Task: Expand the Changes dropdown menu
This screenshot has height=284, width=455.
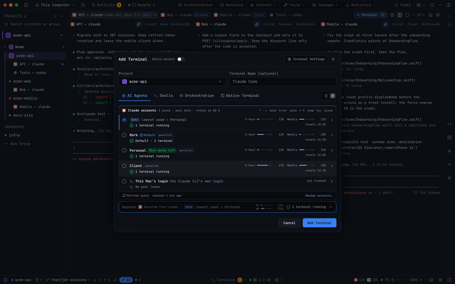Action: (325, 5)
